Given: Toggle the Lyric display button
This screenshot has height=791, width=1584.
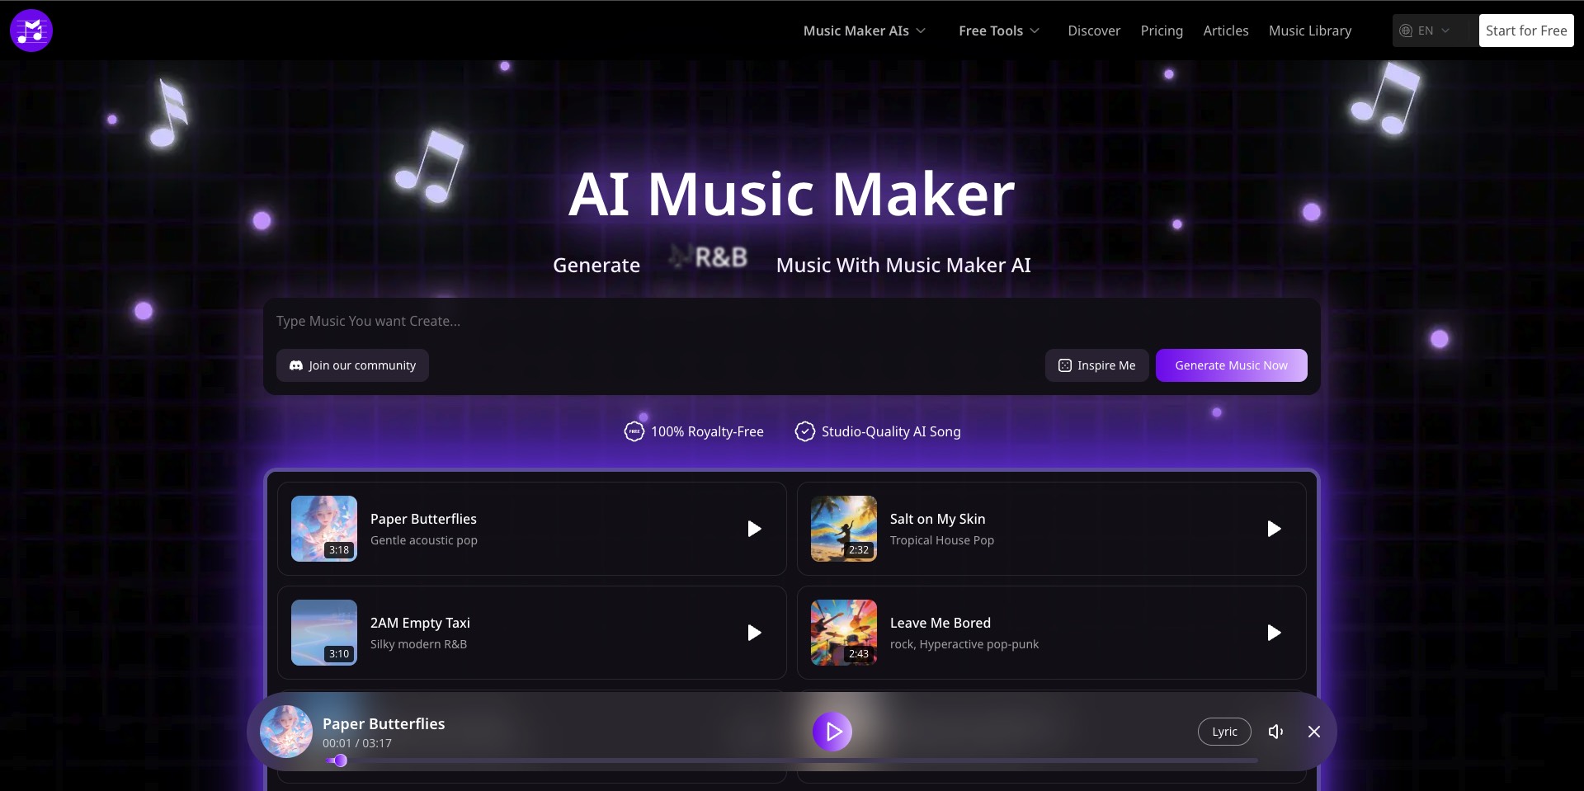Looking at the screenshot, I should (1224, 732).
